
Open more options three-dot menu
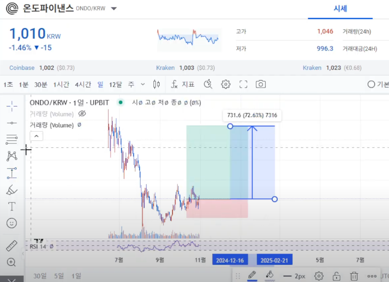(372, 276)
